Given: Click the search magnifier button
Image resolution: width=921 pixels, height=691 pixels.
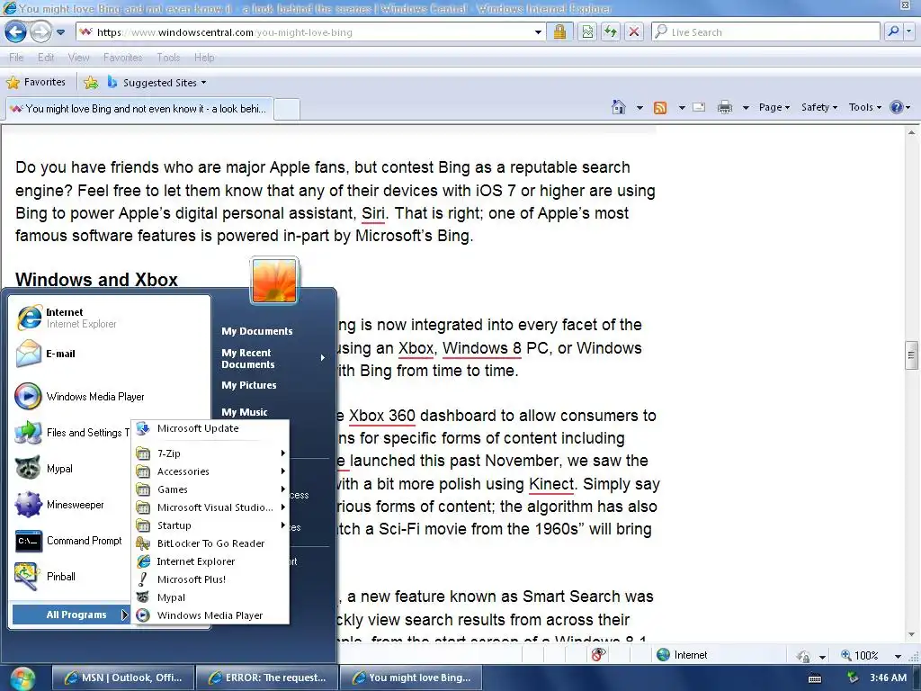Looking at the screenshot, I should tap(893, 31).
